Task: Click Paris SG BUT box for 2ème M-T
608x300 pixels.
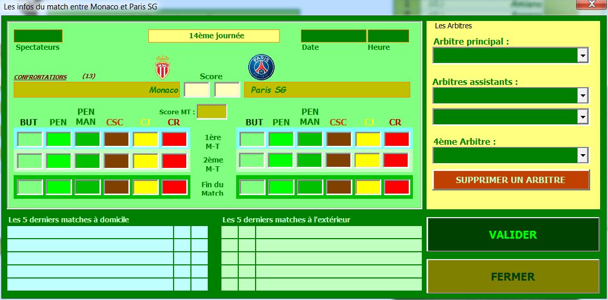Action: pyautogui.click(x=252, y=160)
